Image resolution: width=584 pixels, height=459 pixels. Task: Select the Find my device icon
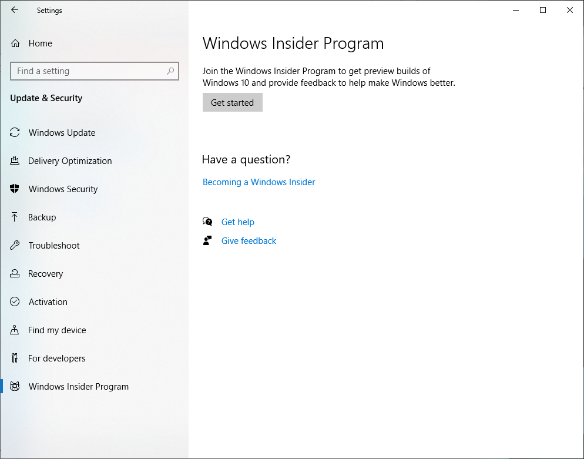15,330
